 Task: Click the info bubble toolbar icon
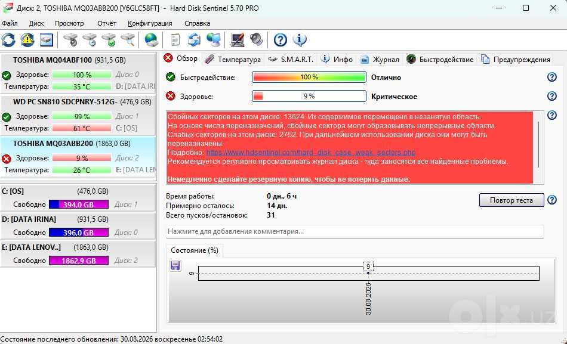pos(300,40)
